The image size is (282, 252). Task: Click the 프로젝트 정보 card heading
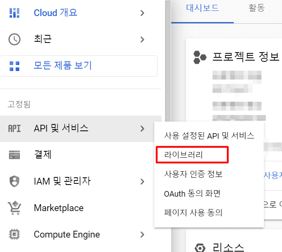point(246,57)
